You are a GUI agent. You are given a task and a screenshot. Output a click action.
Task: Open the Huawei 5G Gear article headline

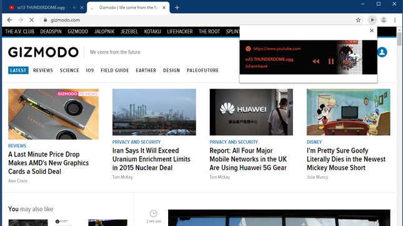(x=248, y=159)
